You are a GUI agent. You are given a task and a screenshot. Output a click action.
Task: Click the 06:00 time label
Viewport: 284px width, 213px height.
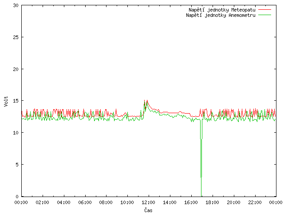coord(85,202)
